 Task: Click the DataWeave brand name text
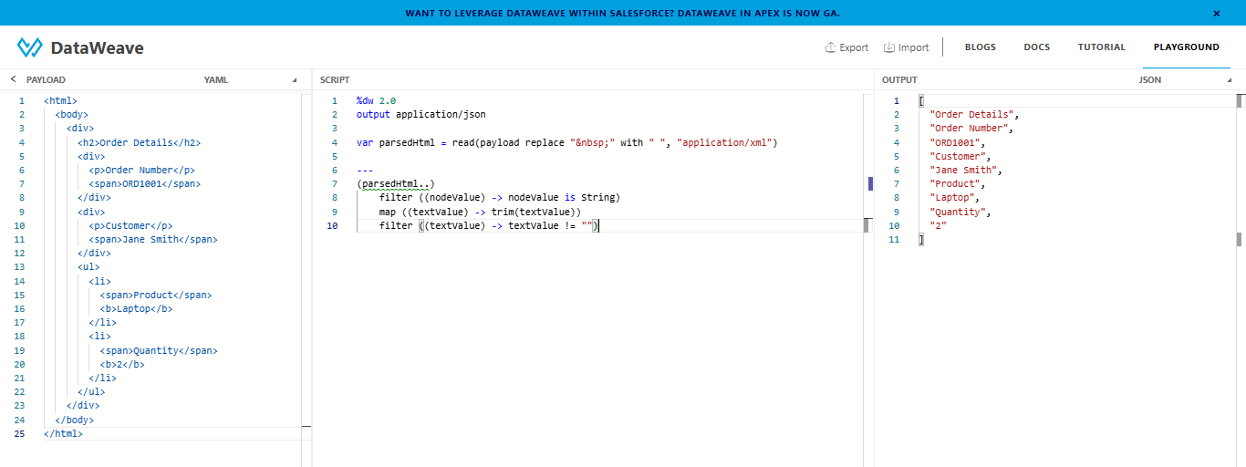[97, 47]
